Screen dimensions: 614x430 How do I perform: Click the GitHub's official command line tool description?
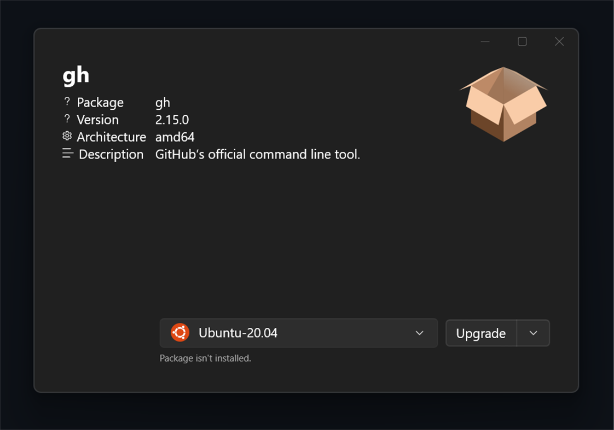(x=258, y=154)
